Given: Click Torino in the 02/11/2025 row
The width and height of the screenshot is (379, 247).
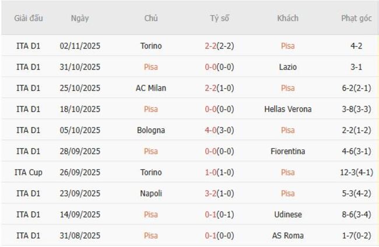Looking at the screenshot, I should point(151,46).
